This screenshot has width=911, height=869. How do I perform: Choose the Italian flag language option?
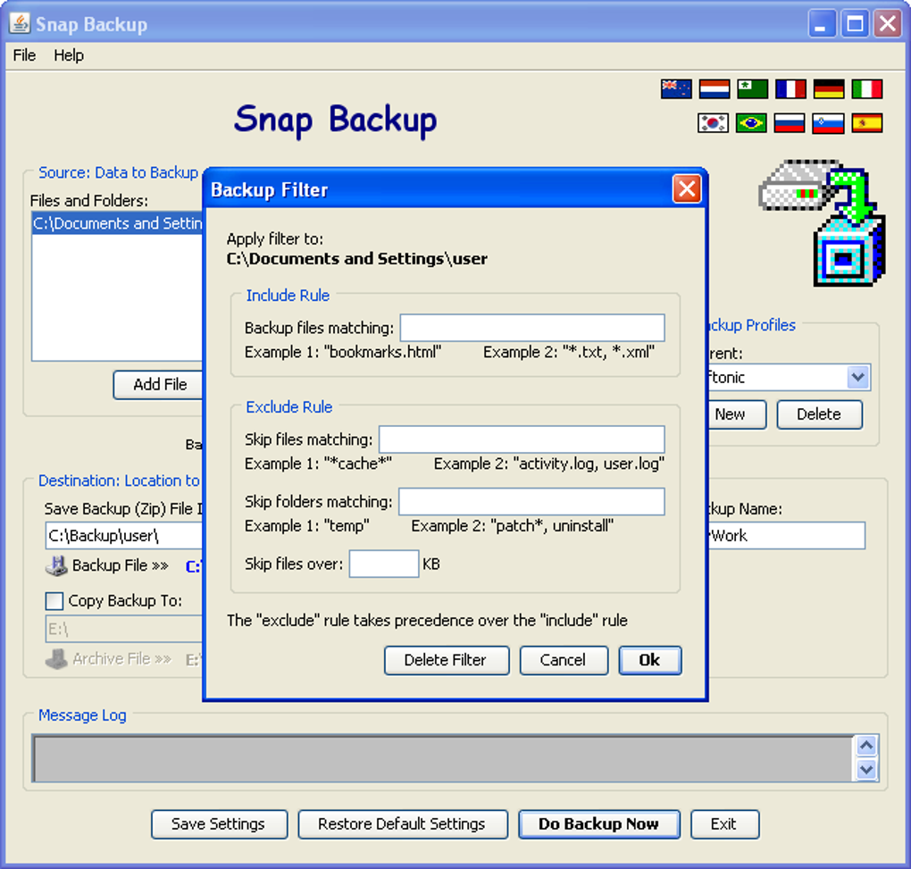tap(867, 89)
